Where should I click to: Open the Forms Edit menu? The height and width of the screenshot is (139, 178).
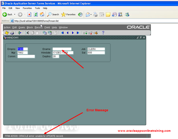(15, 27)
